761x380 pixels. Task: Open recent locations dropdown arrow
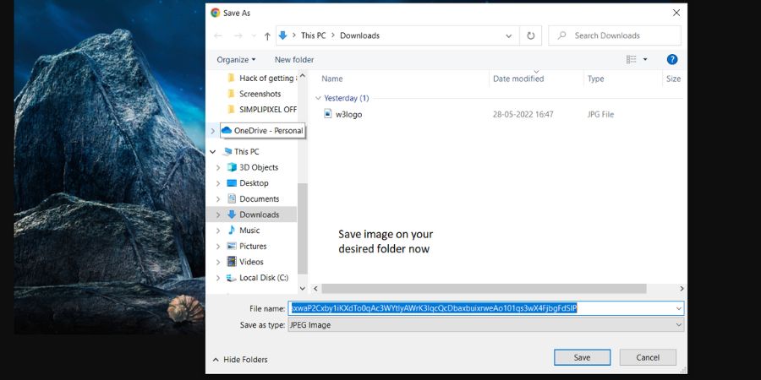point(254,35)
